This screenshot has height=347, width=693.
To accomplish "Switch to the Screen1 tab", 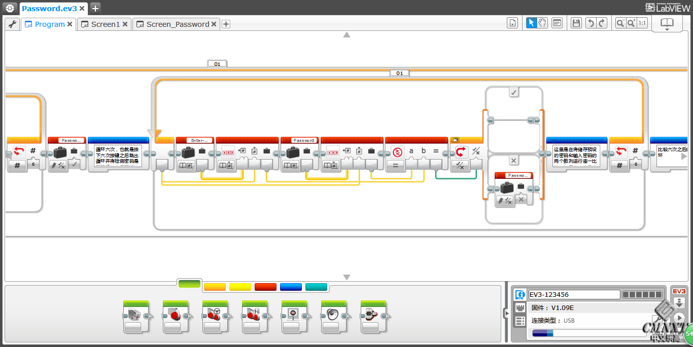I will 105,24.
